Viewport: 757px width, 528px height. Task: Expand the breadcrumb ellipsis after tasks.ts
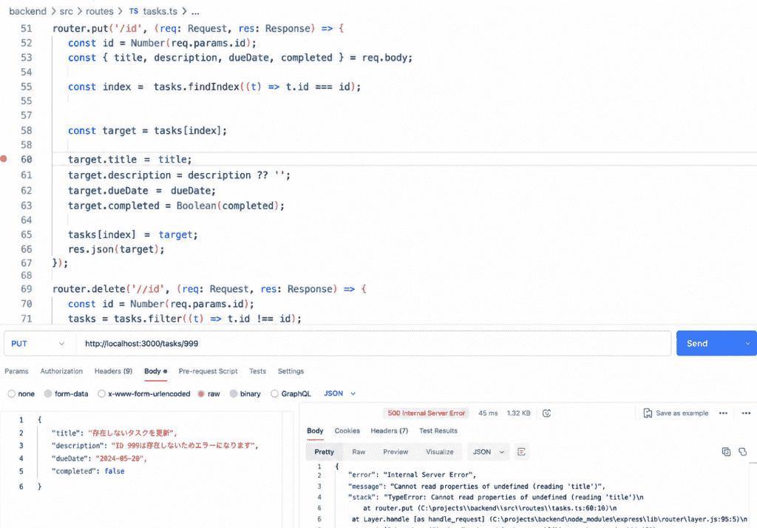point(195,12)
